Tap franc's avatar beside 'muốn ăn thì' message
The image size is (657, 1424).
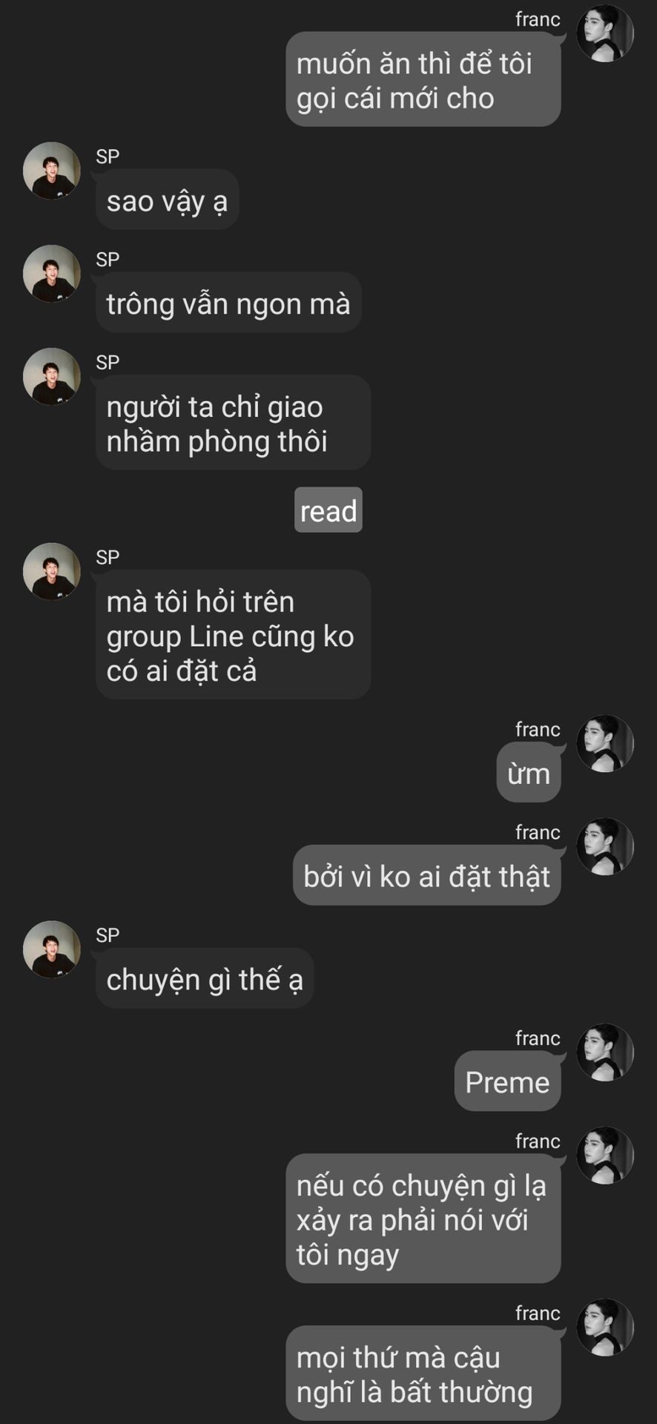pos(605,33)
